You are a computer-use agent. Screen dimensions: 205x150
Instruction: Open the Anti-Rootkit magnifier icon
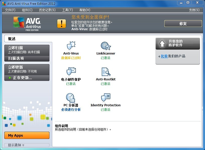click(x=106, y=72)
